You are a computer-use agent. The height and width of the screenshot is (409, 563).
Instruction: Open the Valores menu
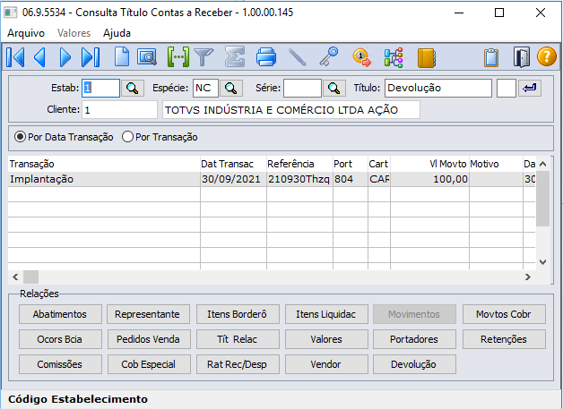[74, 33]
